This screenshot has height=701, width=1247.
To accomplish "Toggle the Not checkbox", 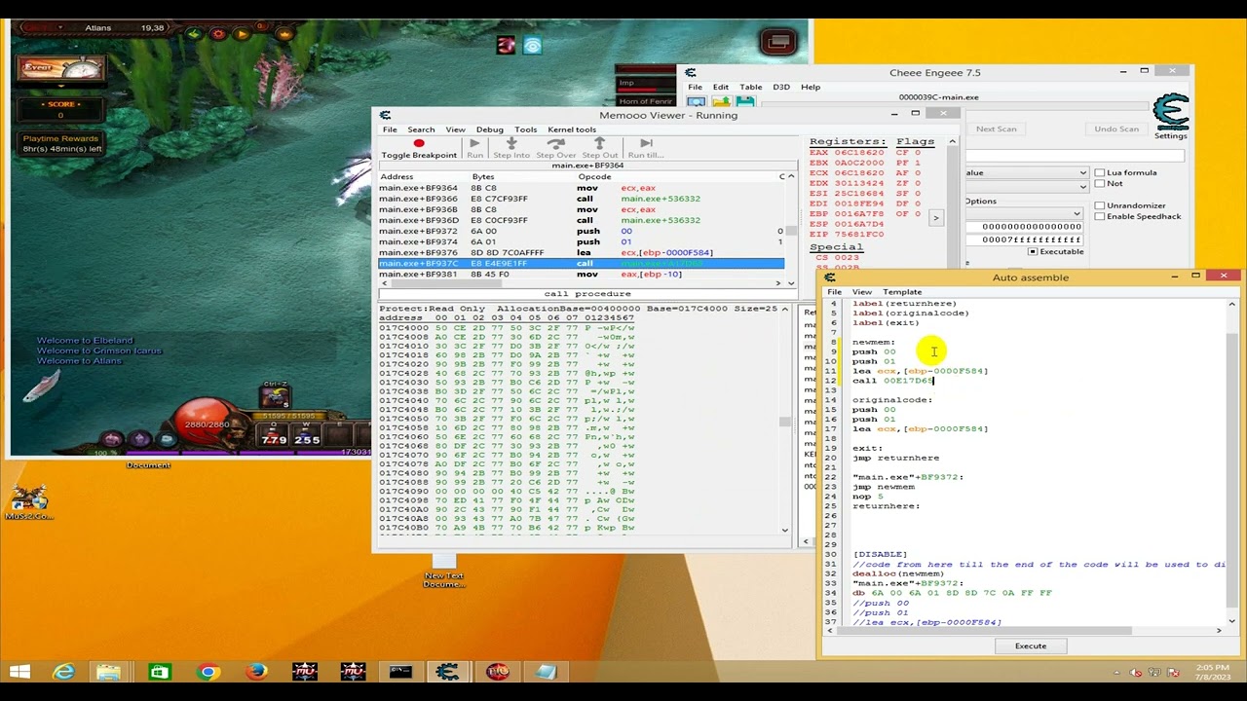I will pyautogui.click(x=1100, y=183).
